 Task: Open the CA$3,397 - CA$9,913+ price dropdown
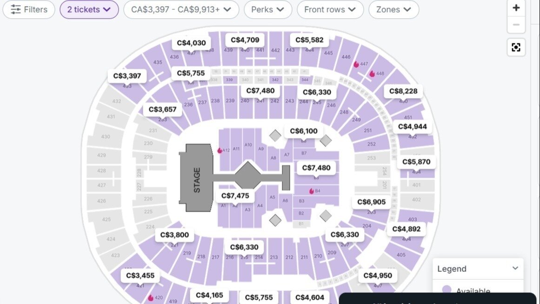[x=180, y=9]
